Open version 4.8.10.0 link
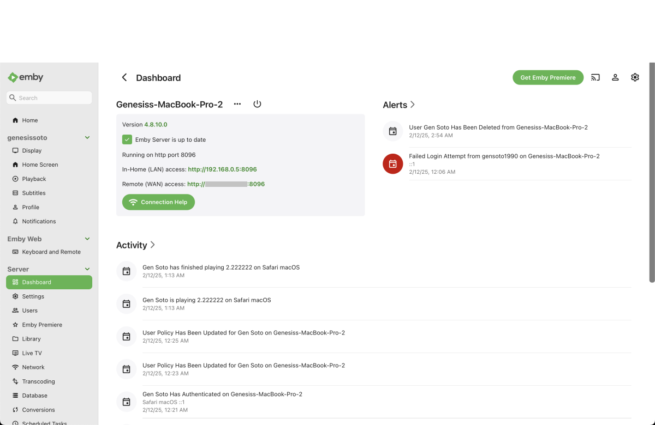The width and height of the screenshot is (655, 425). click(x=156, y=125)
